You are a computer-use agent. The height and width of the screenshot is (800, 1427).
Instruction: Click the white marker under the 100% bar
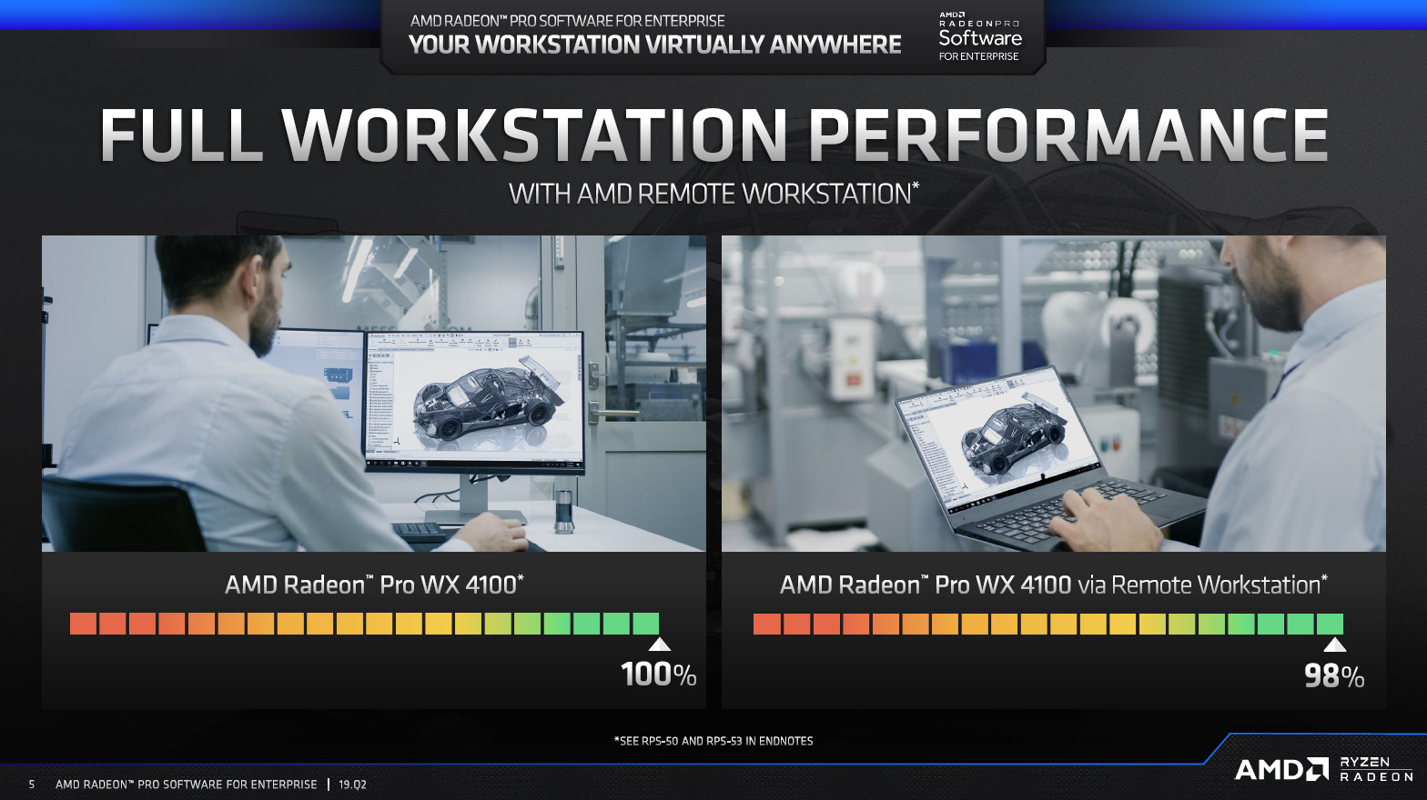click(x=660, y=645)
